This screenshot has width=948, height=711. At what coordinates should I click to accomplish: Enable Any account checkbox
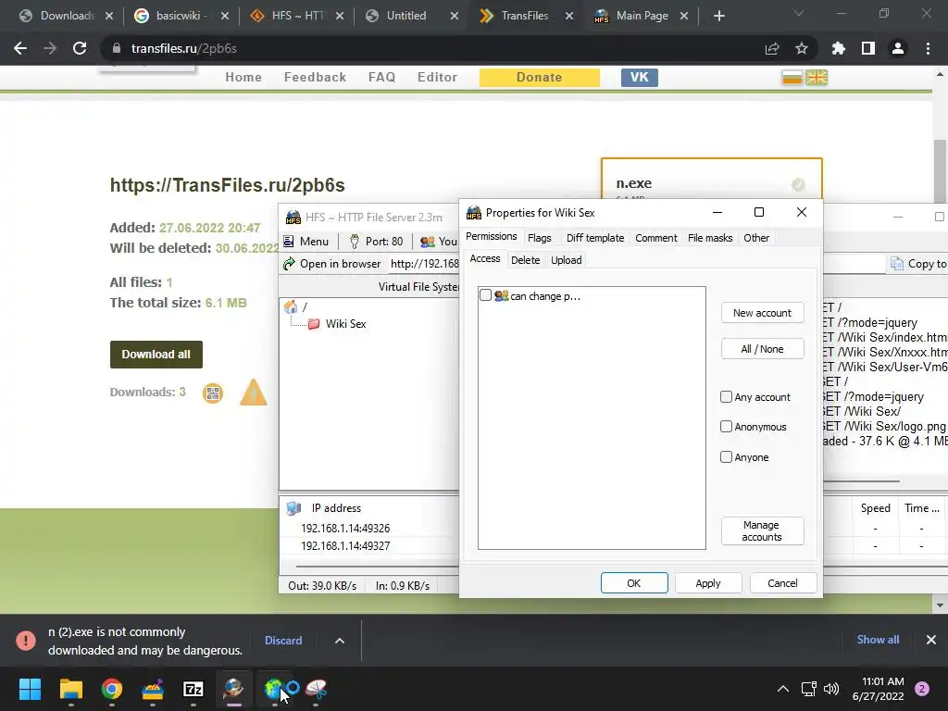726,396
